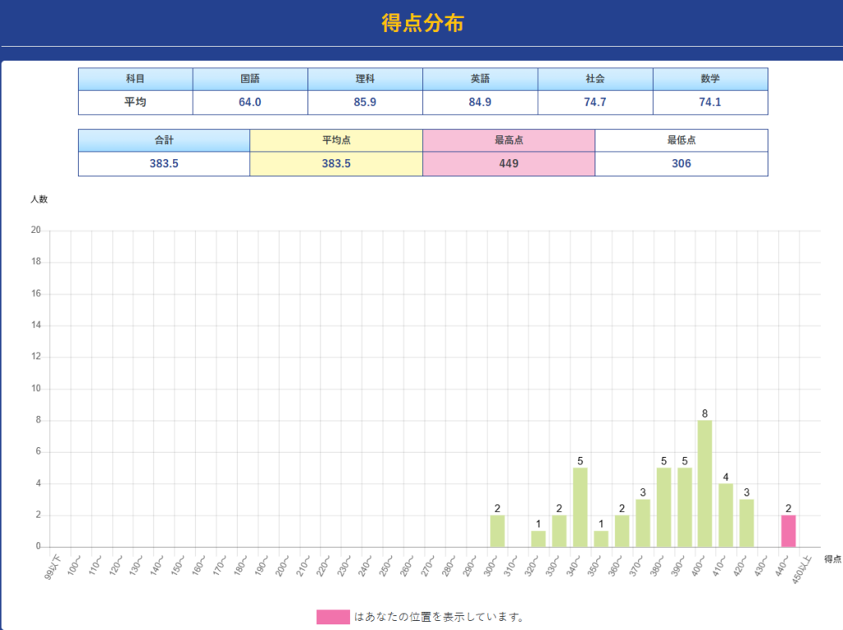Select the 平均 row label
The image size is (843, 630).
135,102
